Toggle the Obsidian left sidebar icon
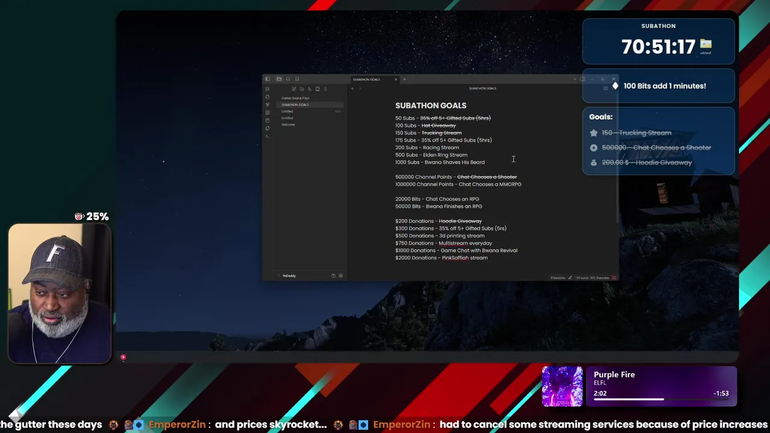 pyautogui.click(x=268, y=79)
